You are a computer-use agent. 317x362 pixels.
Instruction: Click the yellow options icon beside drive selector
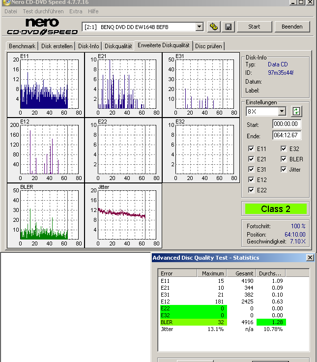coord(214,27)
